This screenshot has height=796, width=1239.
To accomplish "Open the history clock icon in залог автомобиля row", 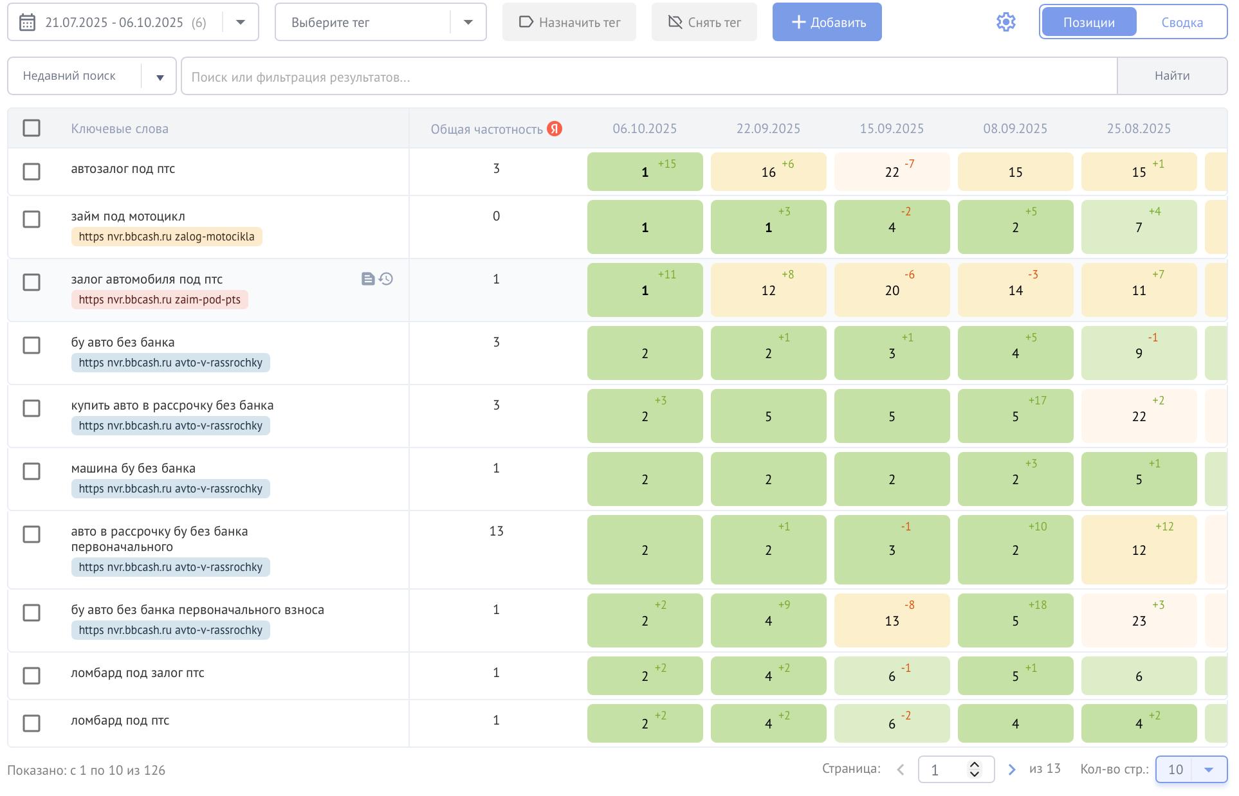I will click(x=386, y=279).
